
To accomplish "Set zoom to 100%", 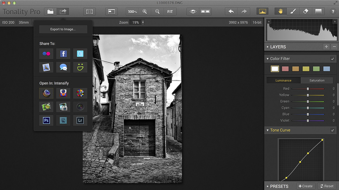I will (132, 11).
